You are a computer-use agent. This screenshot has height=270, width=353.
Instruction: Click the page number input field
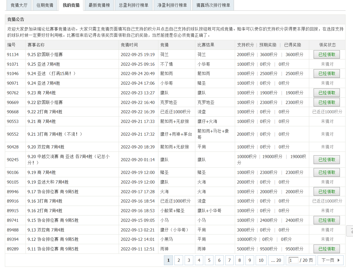pos(293,260)
